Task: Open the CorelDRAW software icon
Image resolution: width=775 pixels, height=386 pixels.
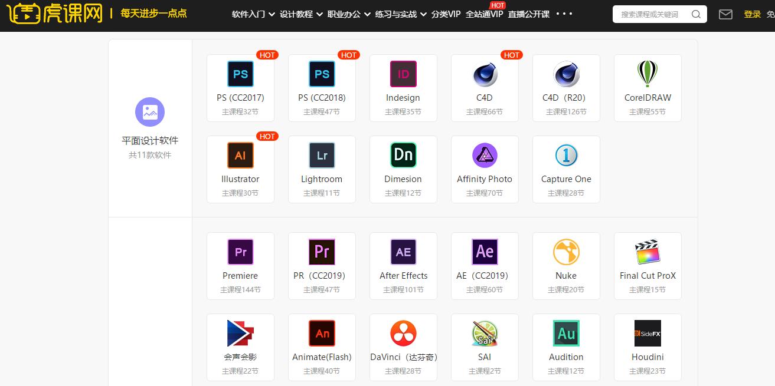Action: point(648,74)
